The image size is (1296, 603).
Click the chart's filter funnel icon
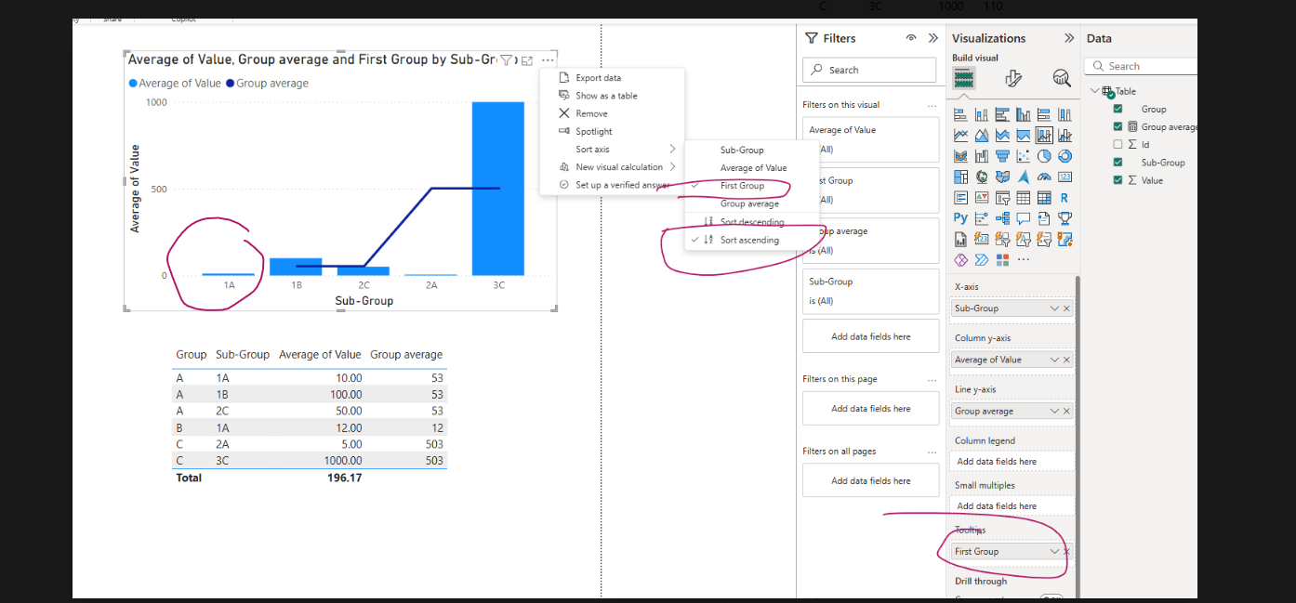507,60
